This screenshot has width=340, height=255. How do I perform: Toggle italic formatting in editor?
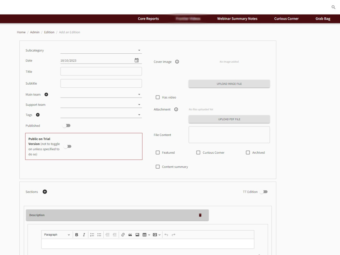tap(84, 235)
